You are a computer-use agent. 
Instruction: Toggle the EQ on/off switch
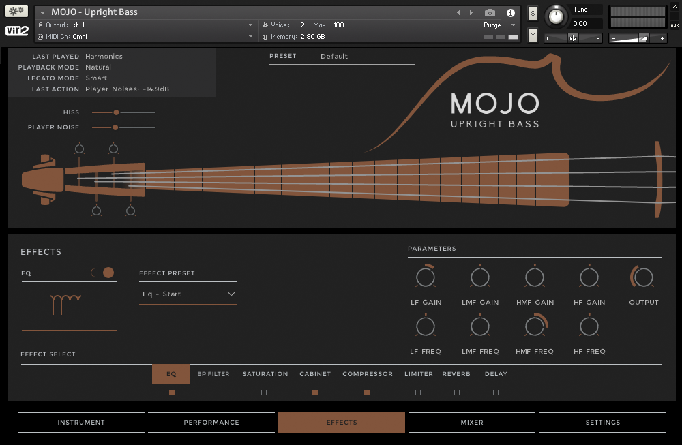point(102,273)
